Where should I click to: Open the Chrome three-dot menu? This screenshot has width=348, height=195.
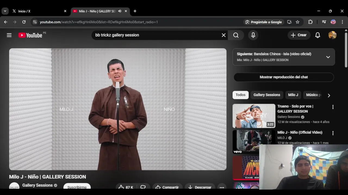pyautogui.click(x=343, y=22)
